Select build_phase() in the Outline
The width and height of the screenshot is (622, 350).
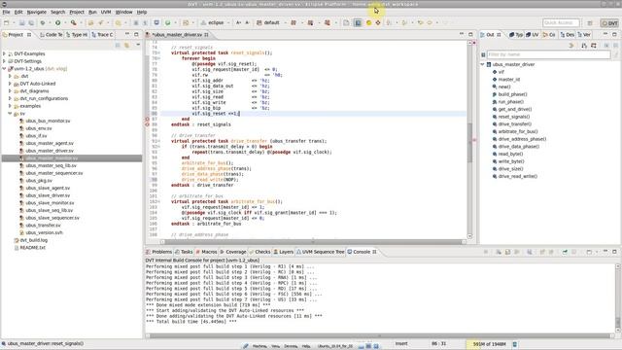pos(512,94)
